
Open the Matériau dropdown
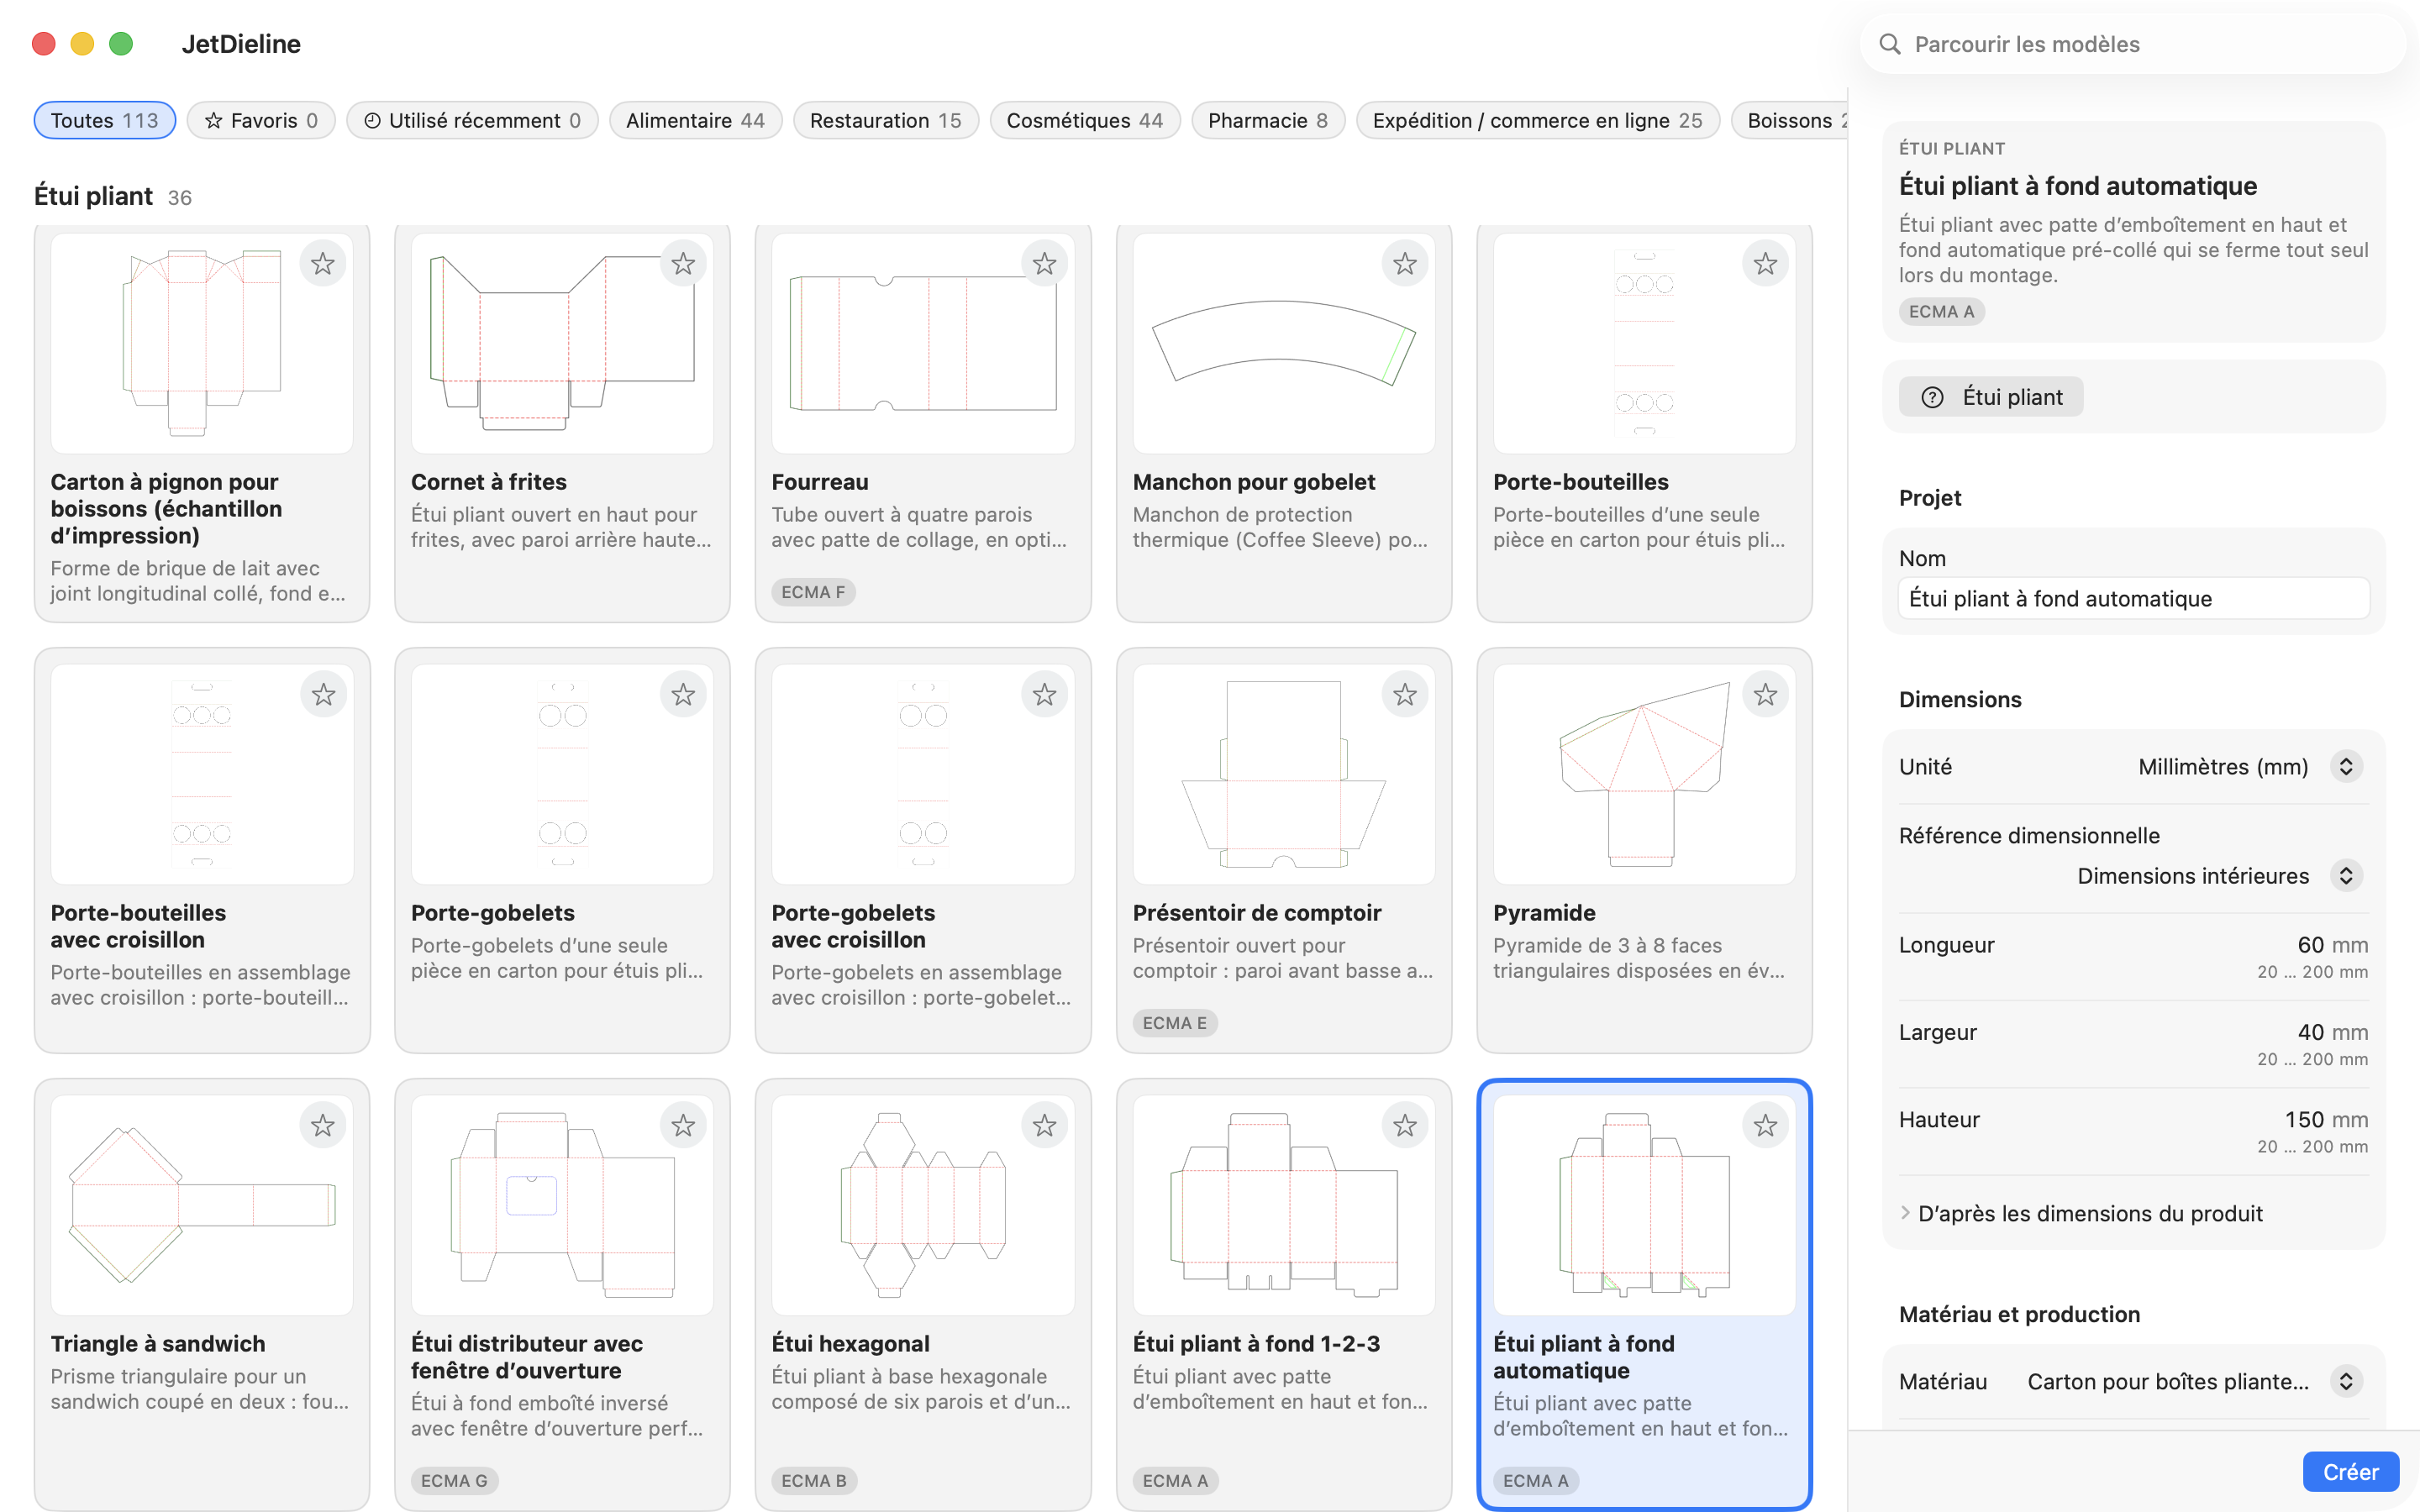pos(2346,1382)
